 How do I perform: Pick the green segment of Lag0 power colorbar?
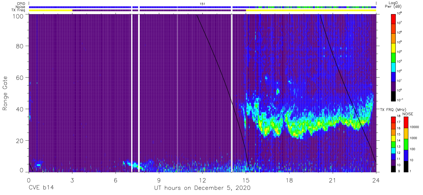[x=393, y=57]
